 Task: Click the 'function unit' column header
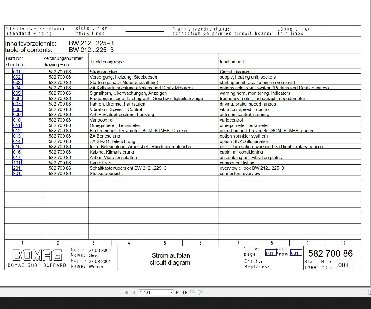click(232, 62)
